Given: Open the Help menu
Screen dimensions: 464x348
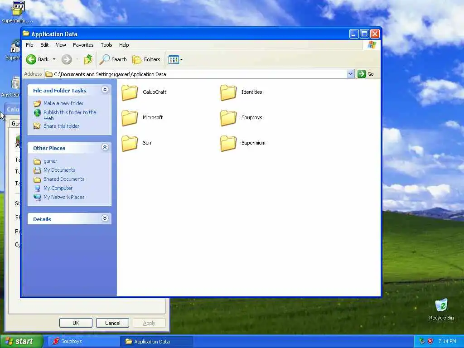Looking at the screenshot, I should (124, 45).
